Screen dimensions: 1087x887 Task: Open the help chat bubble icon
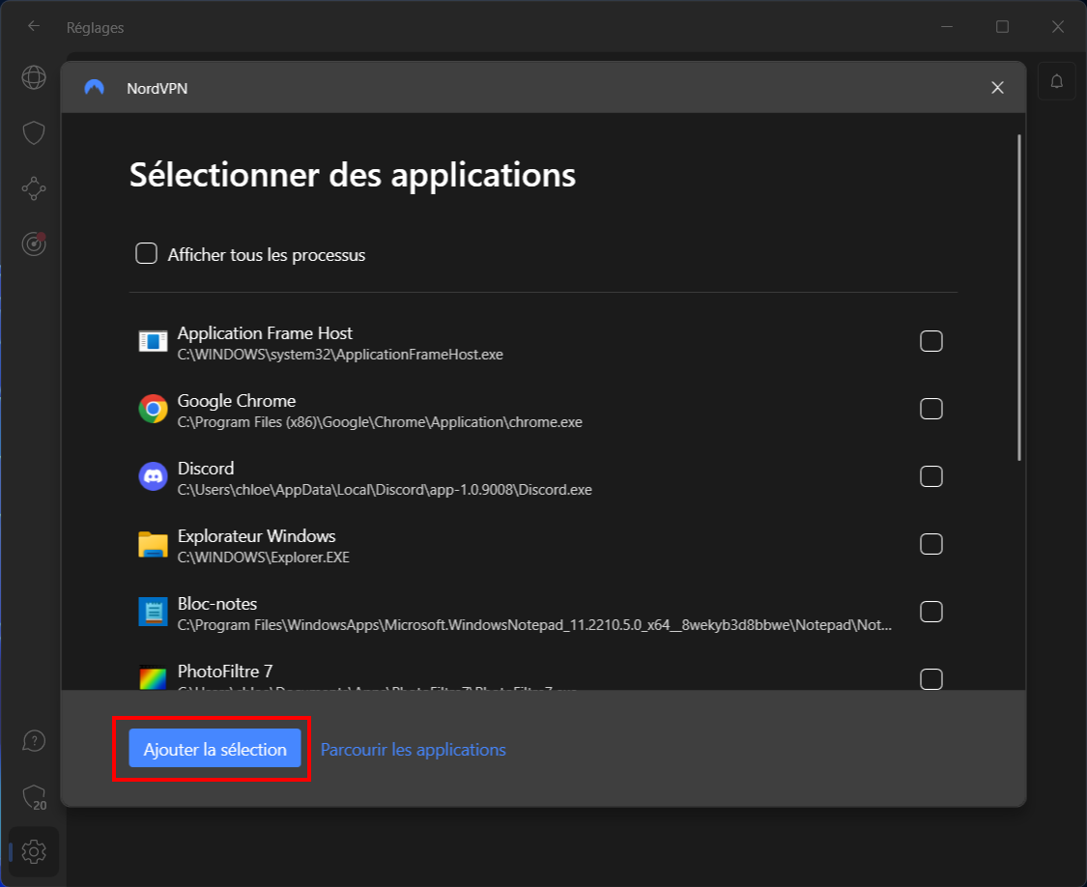coord(33,741)
